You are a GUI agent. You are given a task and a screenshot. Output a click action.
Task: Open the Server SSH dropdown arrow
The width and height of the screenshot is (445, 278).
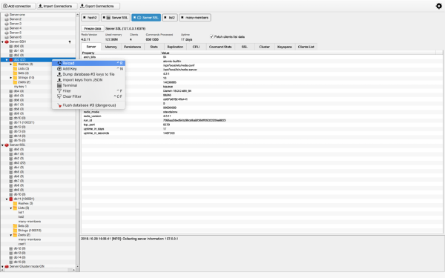tap(70, 42)
